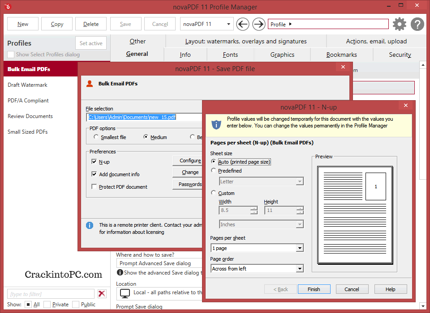Click the Height spinner arrows
This screenshot has width=430, height=313.
pyautogui.click(x=300, y=210)
